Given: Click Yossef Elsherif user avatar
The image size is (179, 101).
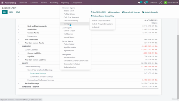Looking at the screenshot, I should (165, 3).
